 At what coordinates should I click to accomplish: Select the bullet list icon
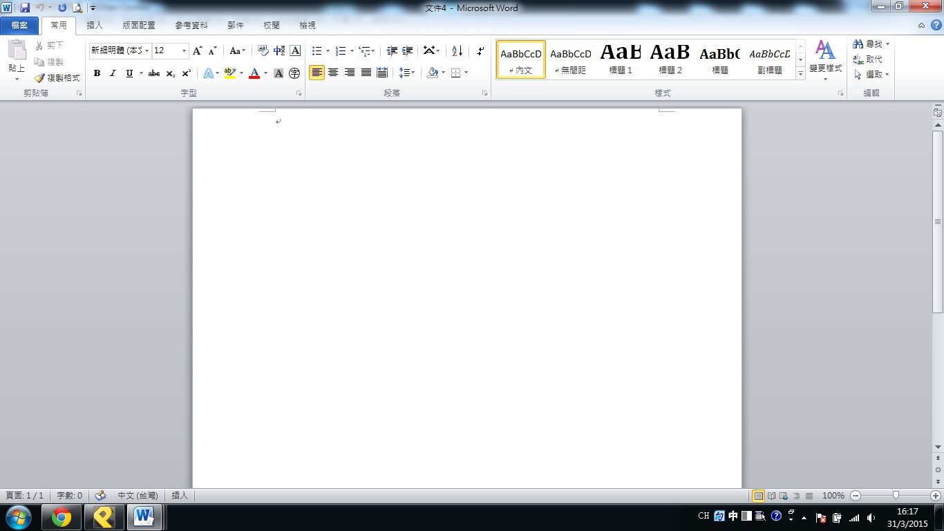coord(317,50)
